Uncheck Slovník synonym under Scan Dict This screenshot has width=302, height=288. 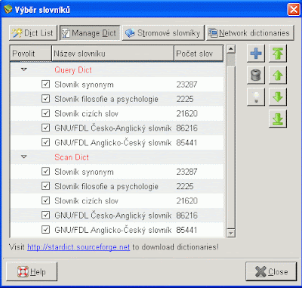pos(45,172)
